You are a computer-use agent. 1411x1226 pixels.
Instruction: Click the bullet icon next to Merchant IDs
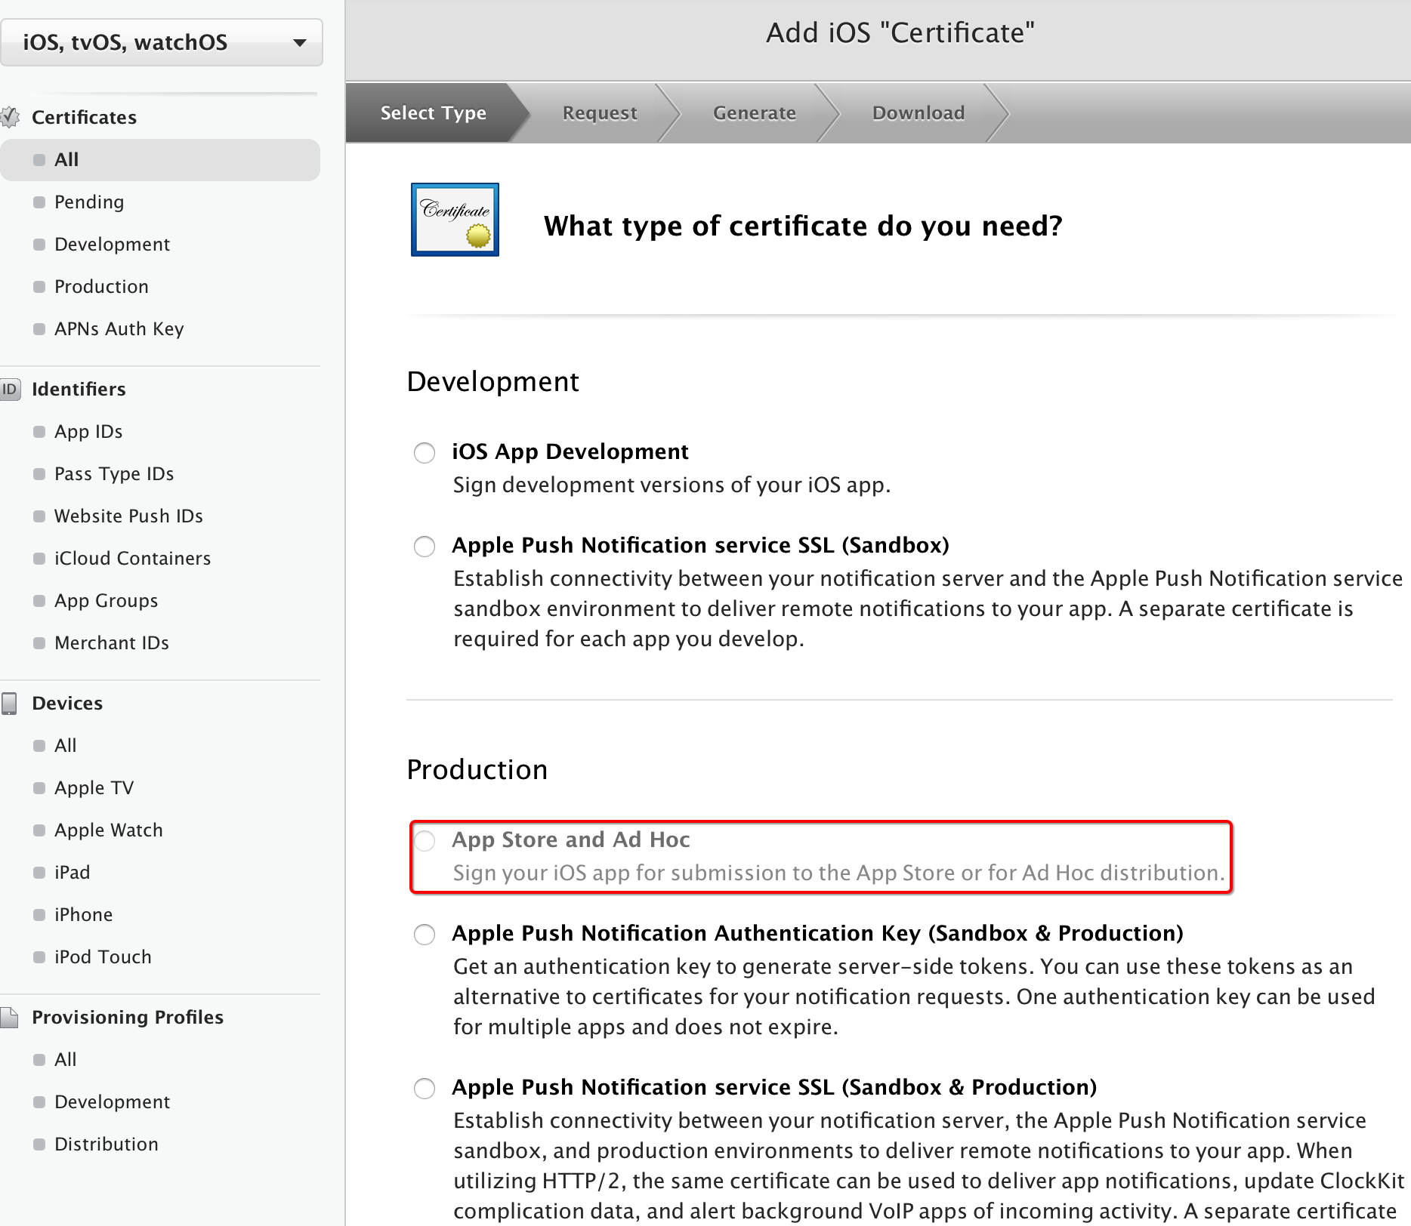[x=39, y=642]
